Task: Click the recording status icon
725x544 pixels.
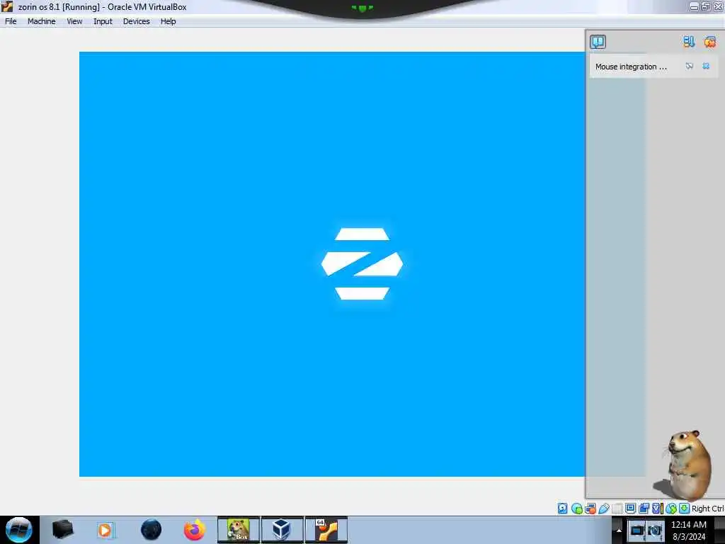Action: [x=644, y=509]
